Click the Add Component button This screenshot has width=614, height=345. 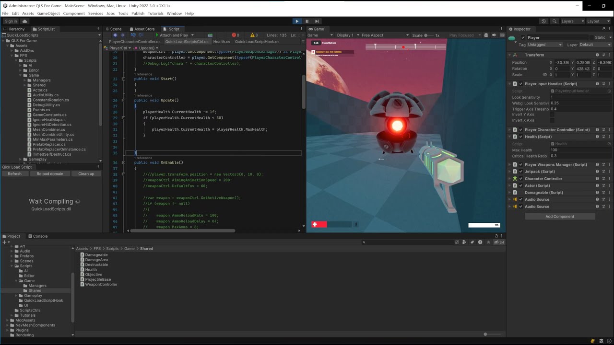560,217
